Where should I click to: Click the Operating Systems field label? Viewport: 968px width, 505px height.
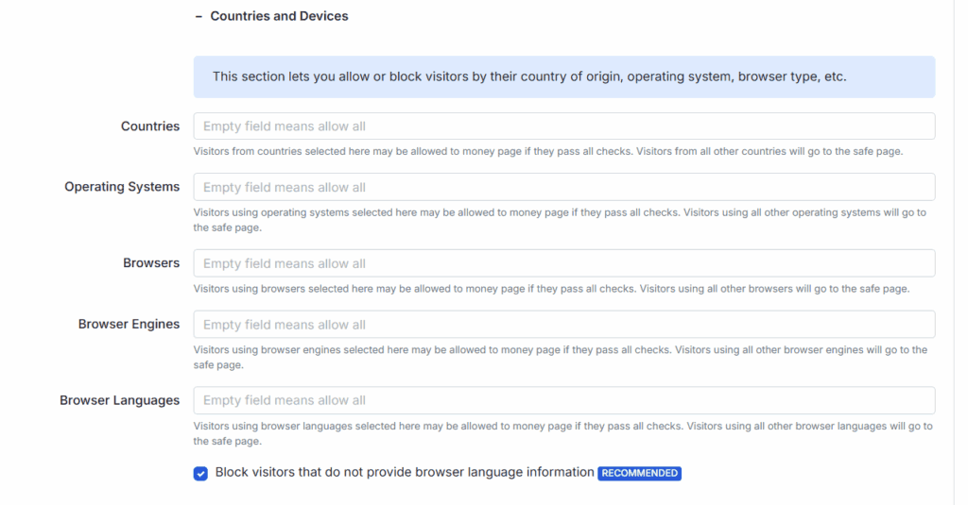pos(122,187)
